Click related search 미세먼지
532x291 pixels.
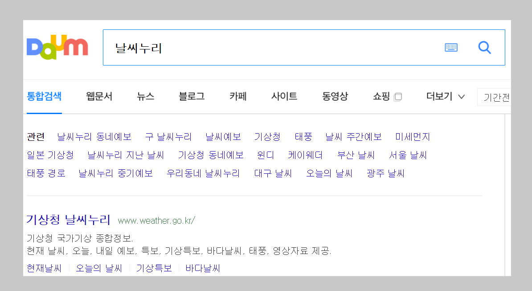tap(413, 137)
